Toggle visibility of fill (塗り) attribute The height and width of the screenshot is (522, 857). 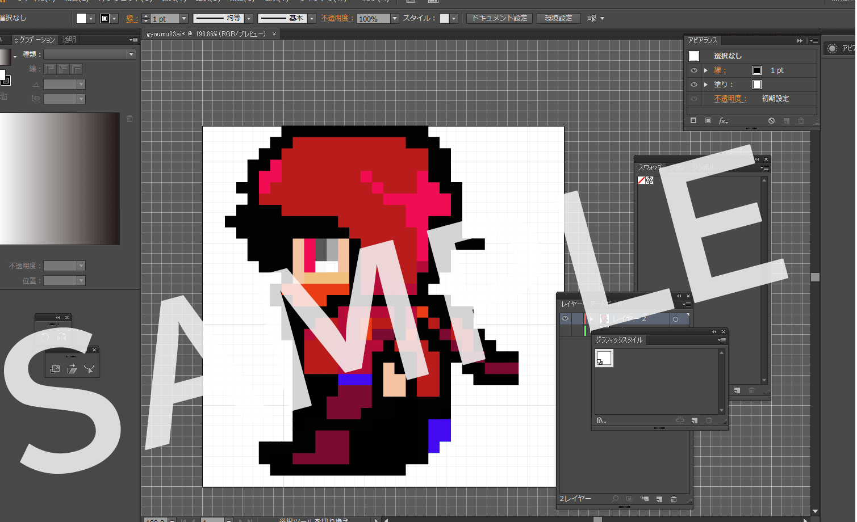694,85
